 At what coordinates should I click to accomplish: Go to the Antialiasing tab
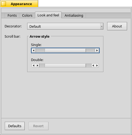(x=74, y=16)
